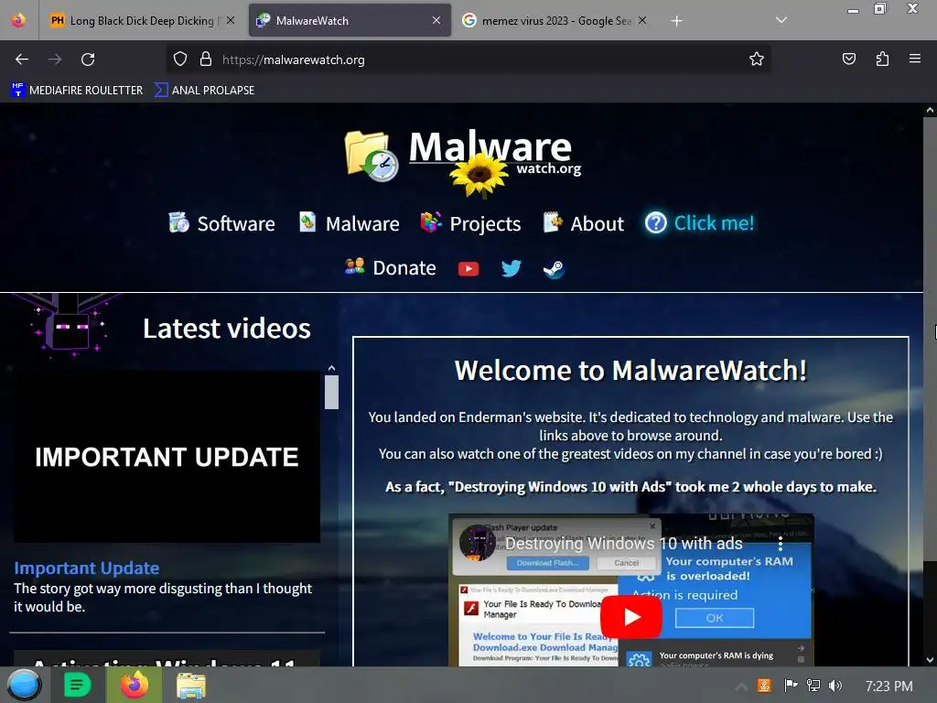Open the Twitter bird icon

click(511, 268)
